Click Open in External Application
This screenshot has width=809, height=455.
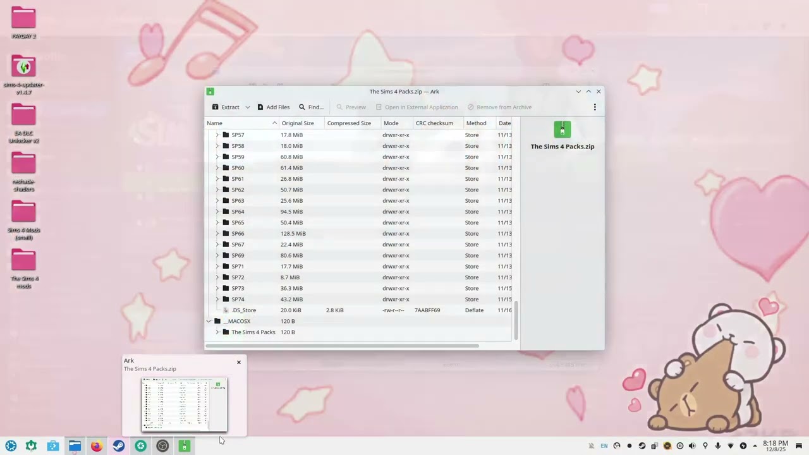[x=417, y=107]
